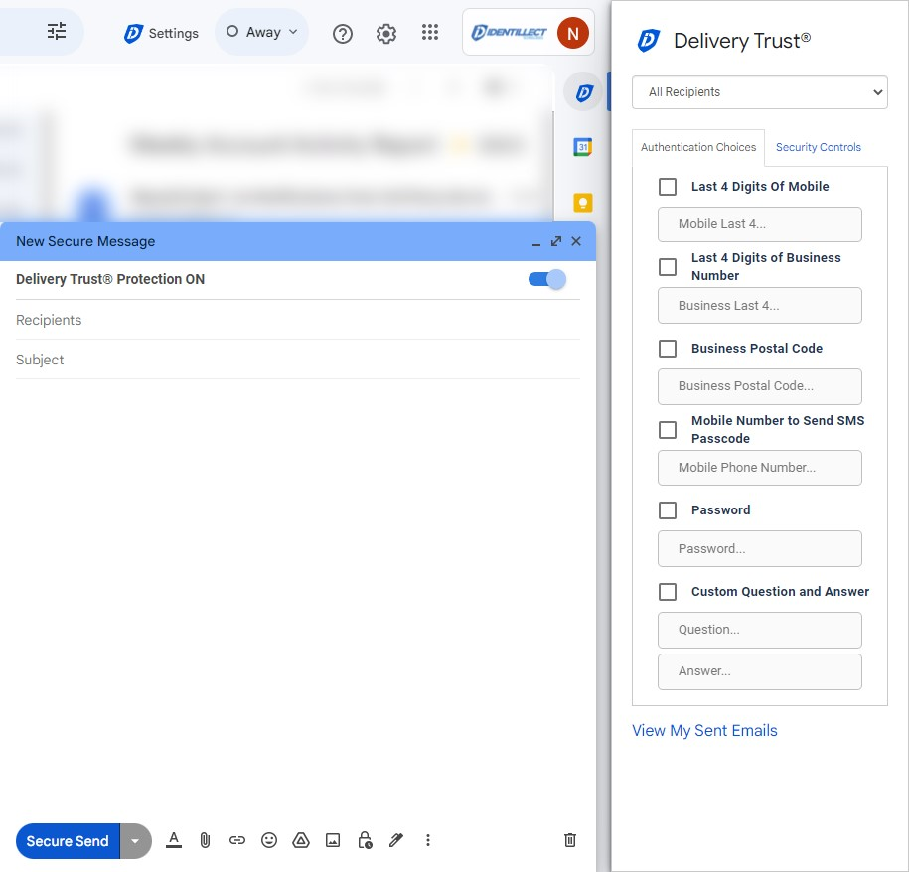Expand the Away status dropdown
This screenshot has height=872, width=909.
(261, 32)
